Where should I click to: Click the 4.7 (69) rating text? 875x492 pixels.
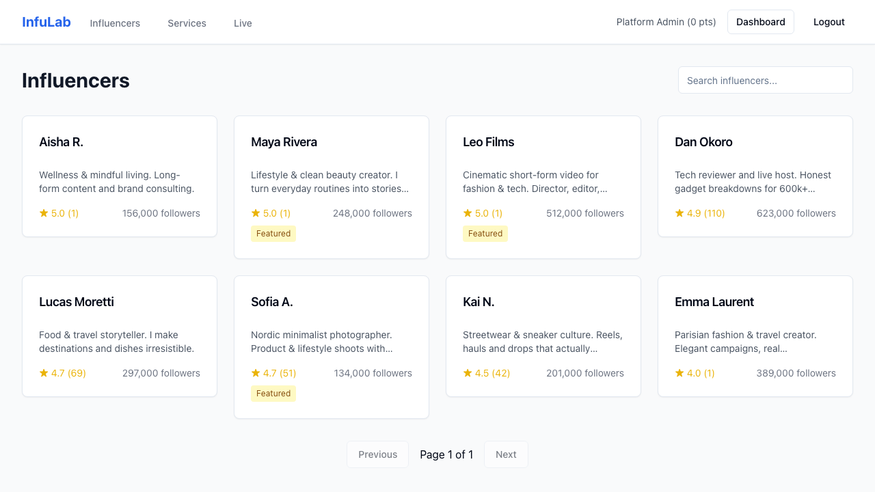click(68, 373)
